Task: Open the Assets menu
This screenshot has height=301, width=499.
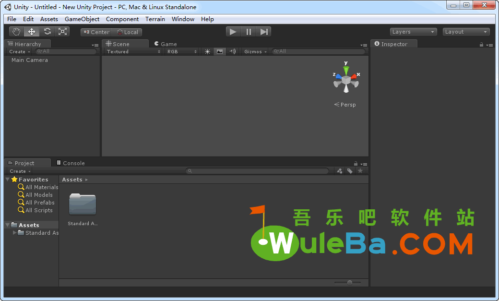Action: [49, 19]
